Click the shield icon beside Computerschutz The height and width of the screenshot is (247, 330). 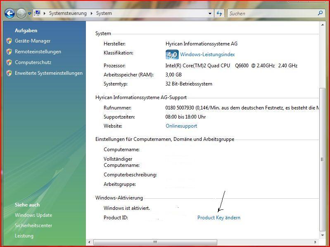click(x=9, y=62)
